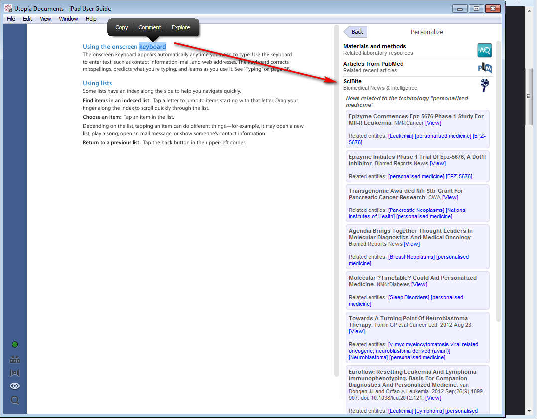The width and height of the screenshot is (537, 419).
Task: Click the Personalize panel title
Action: [427, 32]
